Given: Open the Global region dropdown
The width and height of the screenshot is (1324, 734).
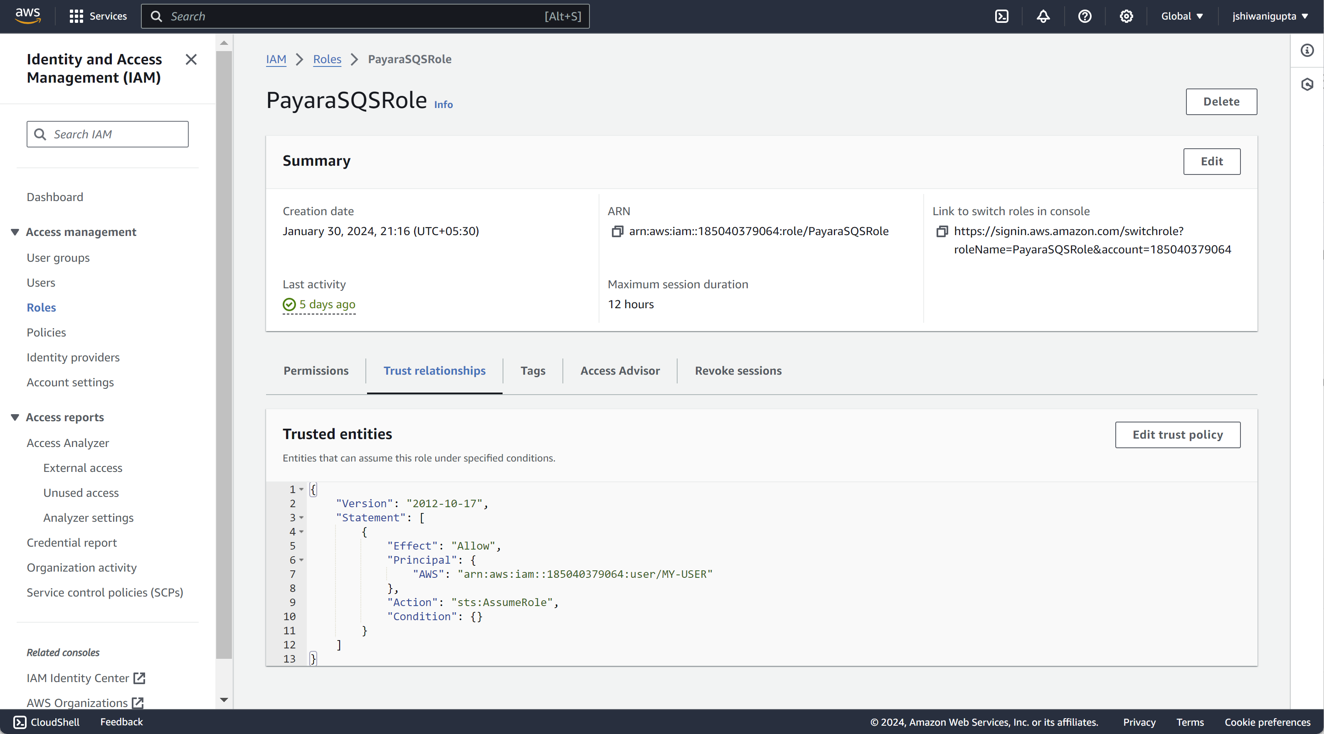Looking at the screenshot, I should click(x=1181, y=16).
